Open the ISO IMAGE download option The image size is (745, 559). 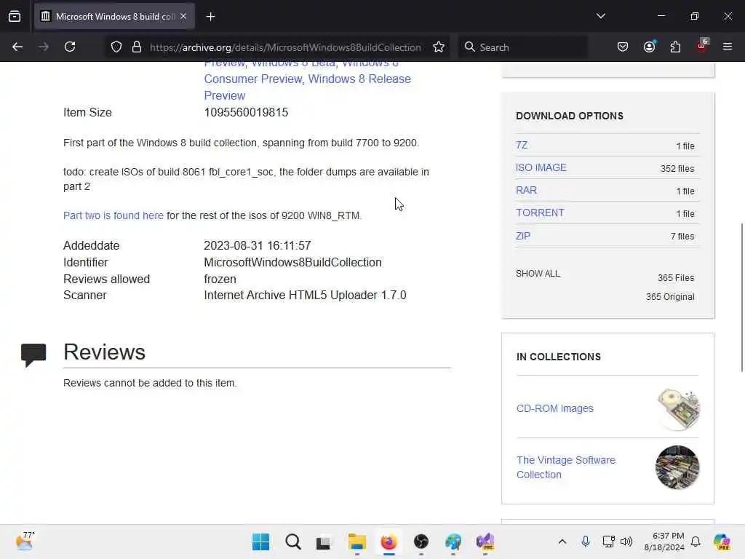541,167
